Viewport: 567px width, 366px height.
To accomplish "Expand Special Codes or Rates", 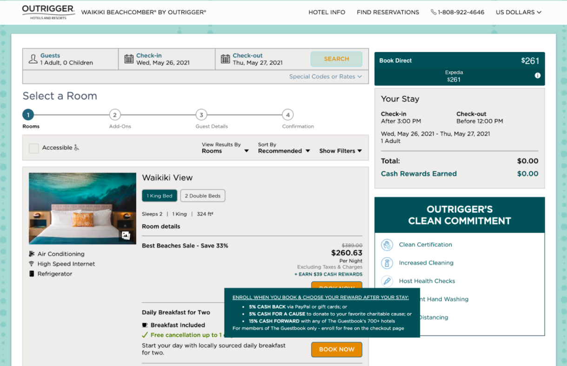I will coord(326,76).
